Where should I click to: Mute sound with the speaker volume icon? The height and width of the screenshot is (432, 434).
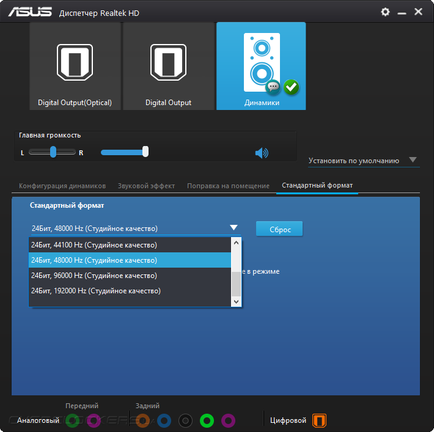pos(262,153)
